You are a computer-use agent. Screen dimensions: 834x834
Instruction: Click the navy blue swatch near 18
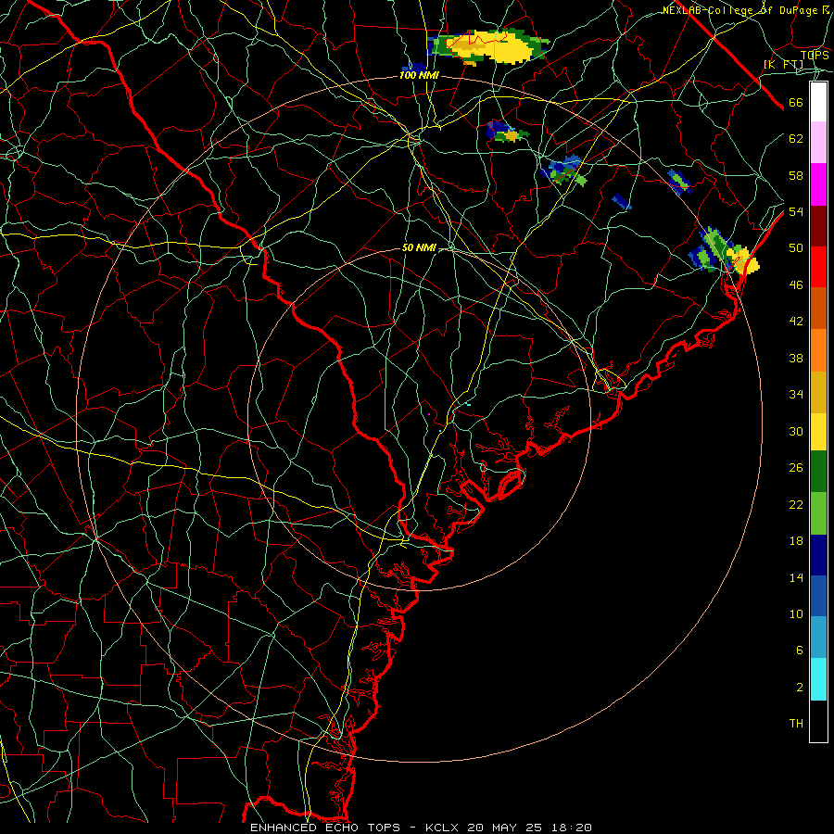[x=818, y=555]
